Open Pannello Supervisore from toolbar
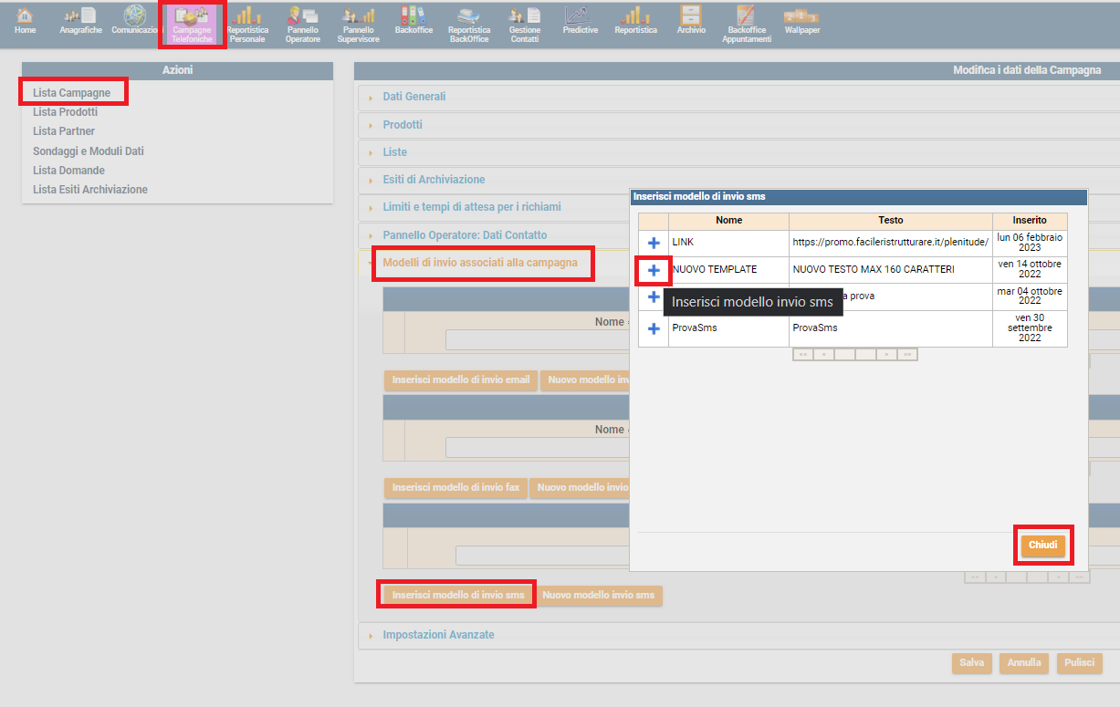Viewport: 1120px width, 707px height. click(358, 25)
